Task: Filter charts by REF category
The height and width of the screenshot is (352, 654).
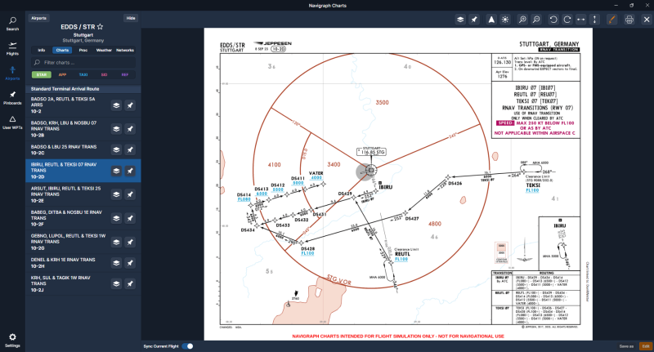Action: (x=125, y=74)
